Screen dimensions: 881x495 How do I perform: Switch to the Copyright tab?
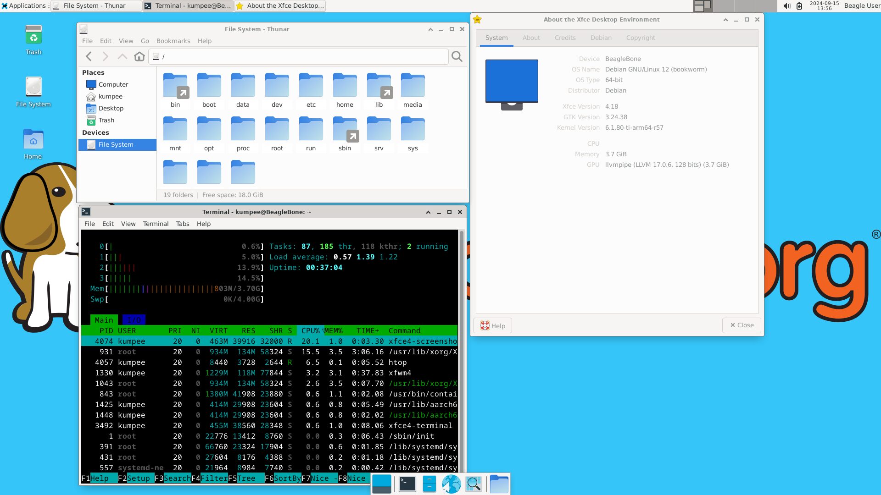click(x=641, y=38)
